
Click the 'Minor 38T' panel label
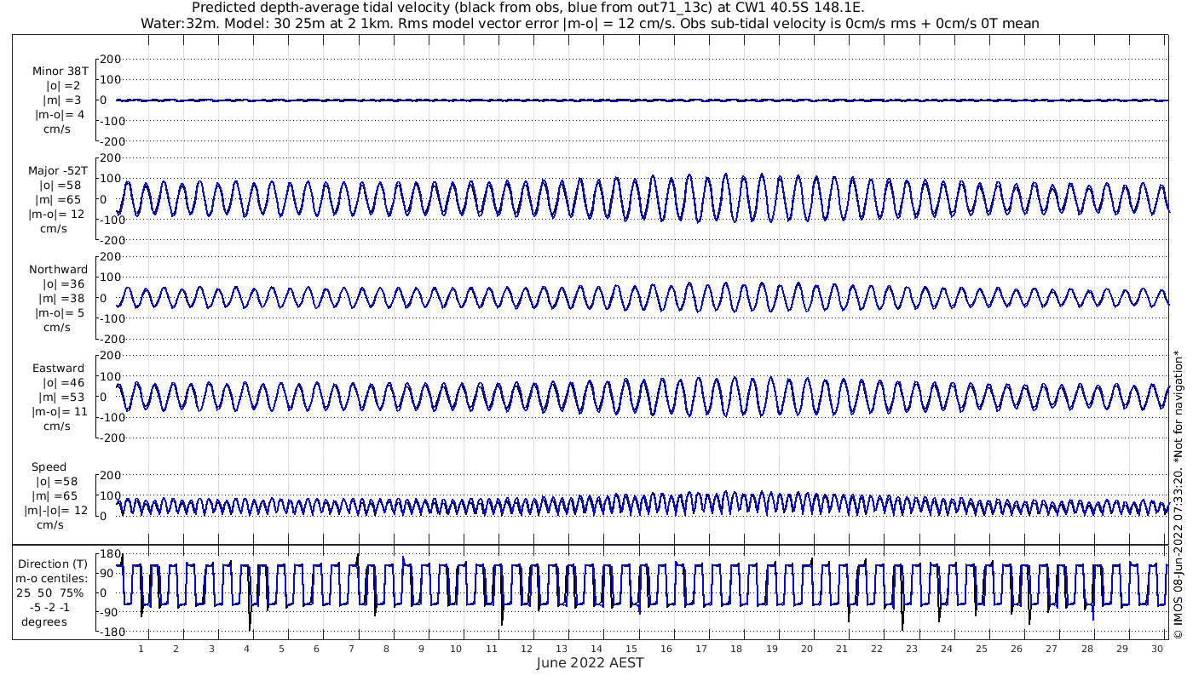60,72
